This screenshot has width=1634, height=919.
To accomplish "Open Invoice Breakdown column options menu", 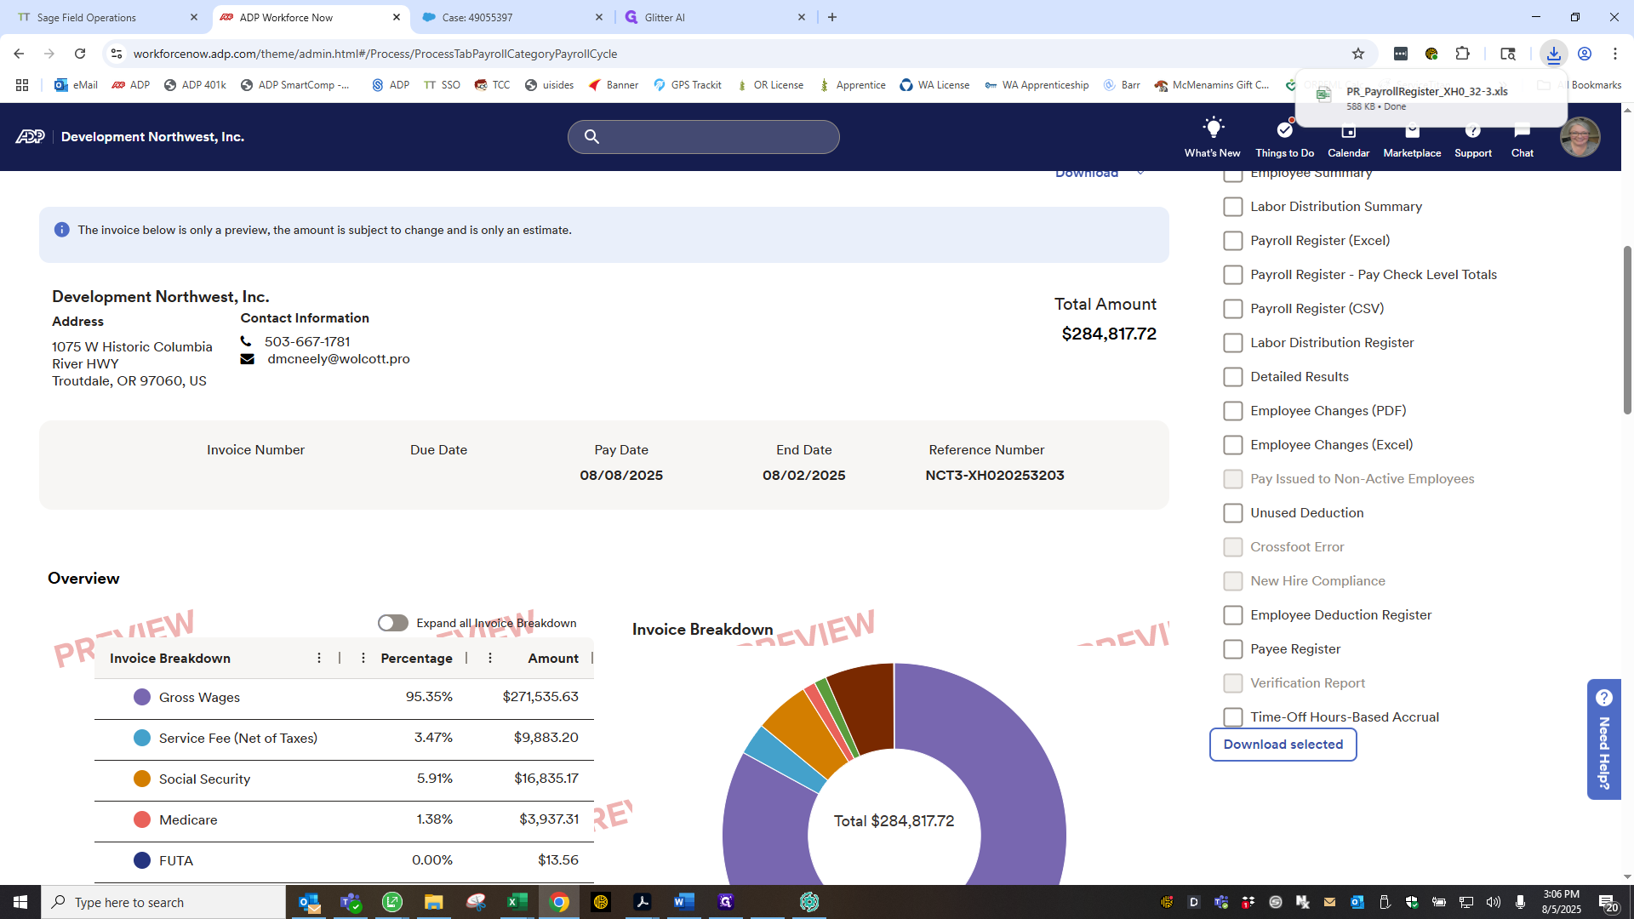I will coord(319,658).
